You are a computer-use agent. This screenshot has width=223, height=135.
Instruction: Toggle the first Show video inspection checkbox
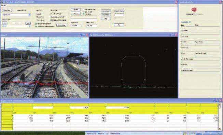(36, 24)
